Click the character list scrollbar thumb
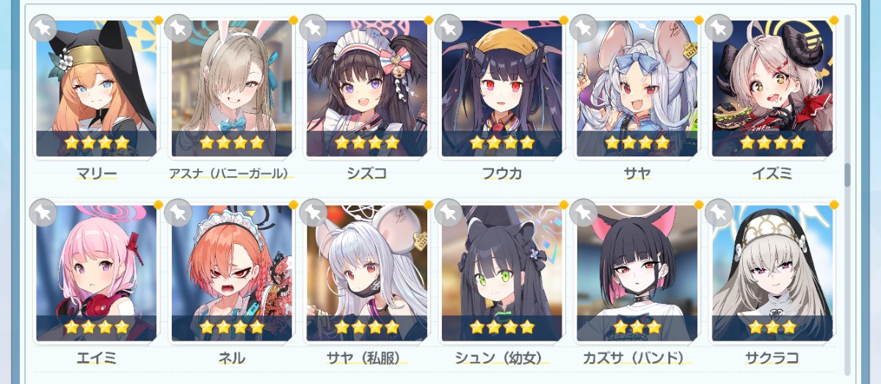The image size is (881, 384). click(x=847, y=175)
